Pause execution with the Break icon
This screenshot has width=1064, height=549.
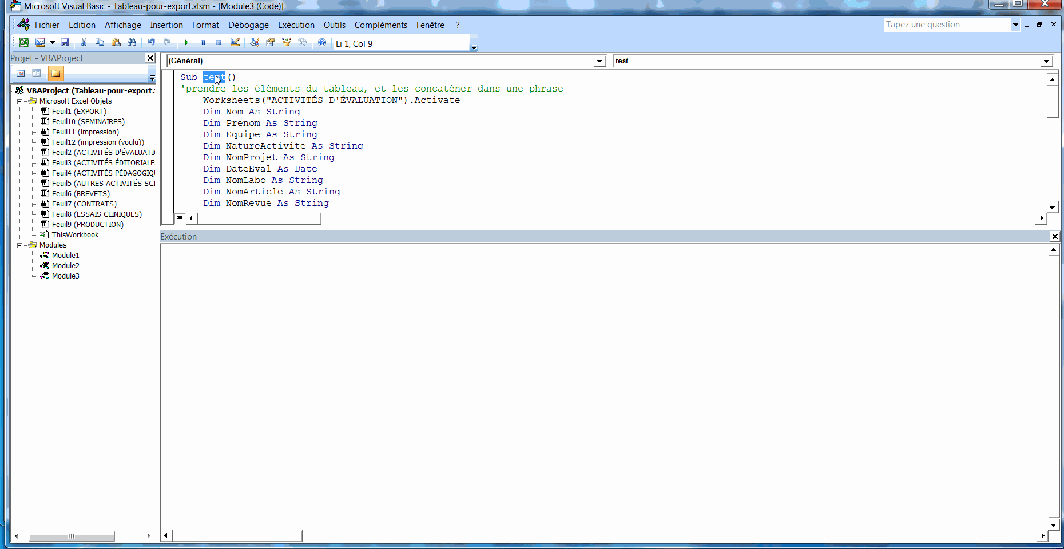click(203, 42)
